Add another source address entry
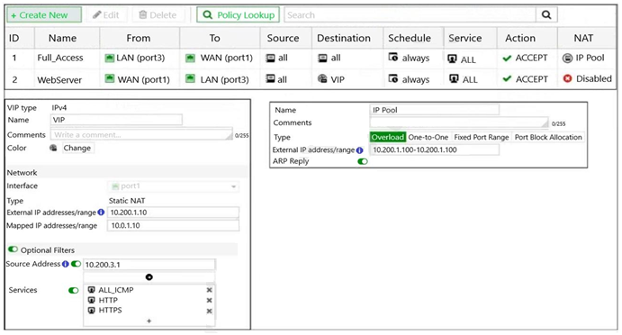 click(149, 277)
